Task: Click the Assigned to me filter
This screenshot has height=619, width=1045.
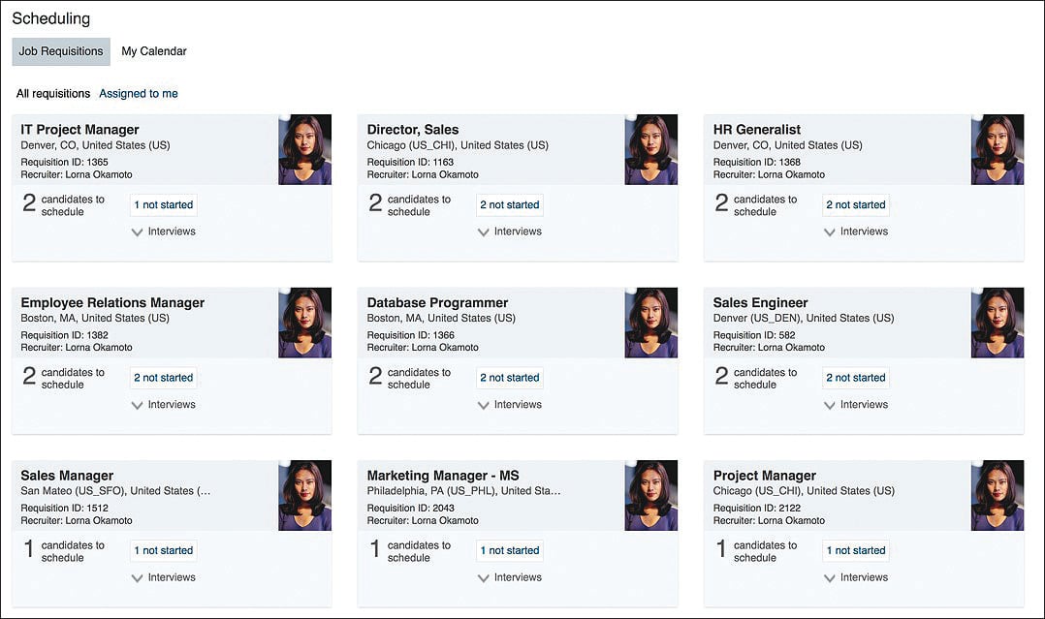Action: tap(138, 93)
